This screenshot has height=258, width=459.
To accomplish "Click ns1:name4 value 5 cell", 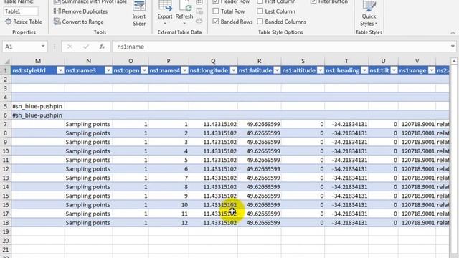I will [169, 160].
